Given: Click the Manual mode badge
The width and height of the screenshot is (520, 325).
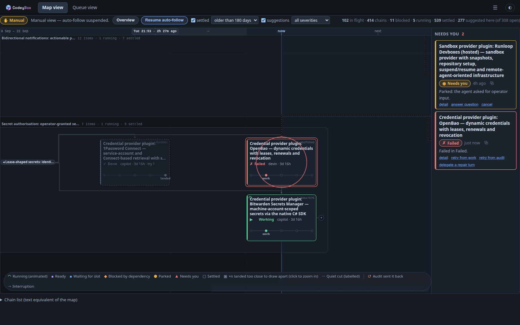Looking at the screenshot, I should [14, 20].
